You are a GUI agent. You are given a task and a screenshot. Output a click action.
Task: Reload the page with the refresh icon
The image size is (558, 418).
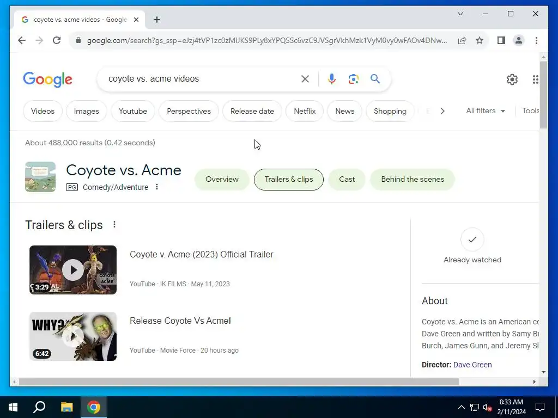[57, 40]
